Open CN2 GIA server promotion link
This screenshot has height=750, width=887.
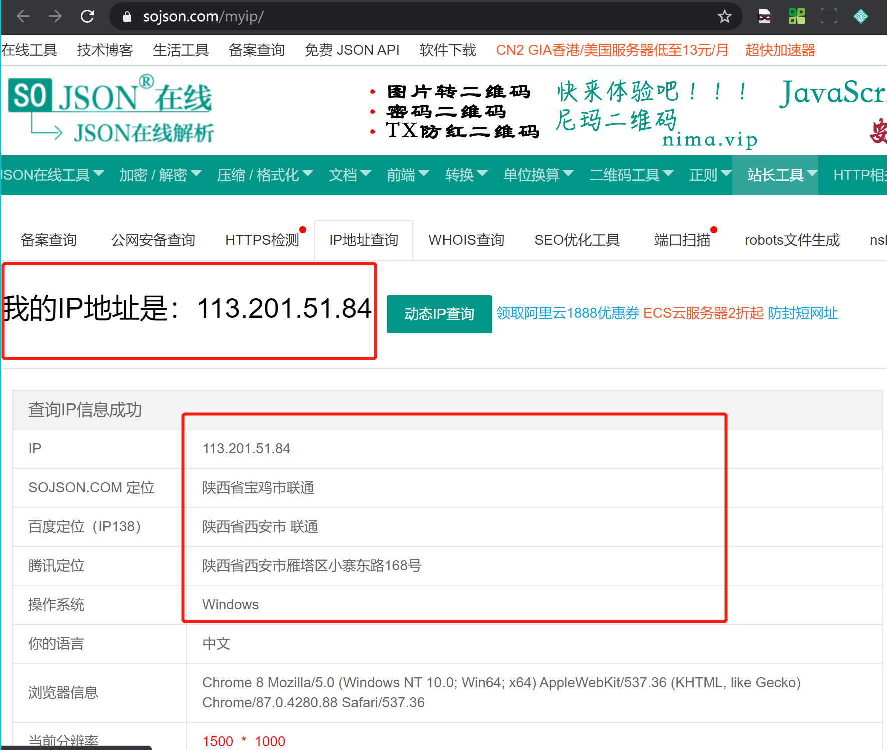pyautogui.click(x=612, y=50)
